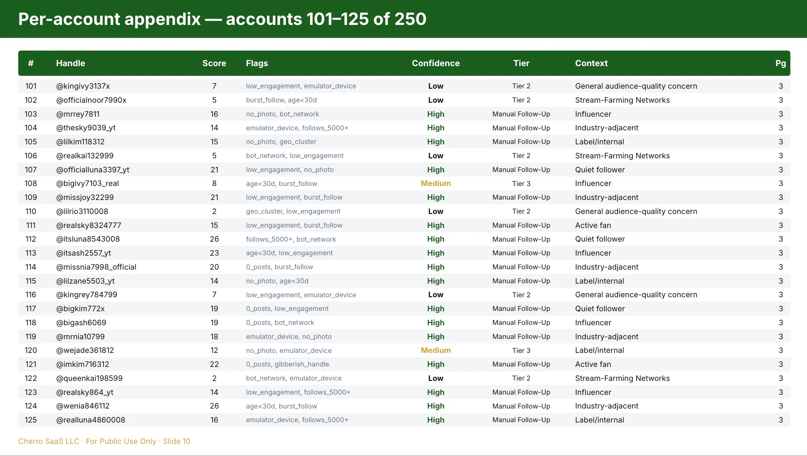The height and width of the screenshot is (456, 807).
Task: Click handle @lilzane5503_yt
Action: pyautogui.click(x=85, y=281)
